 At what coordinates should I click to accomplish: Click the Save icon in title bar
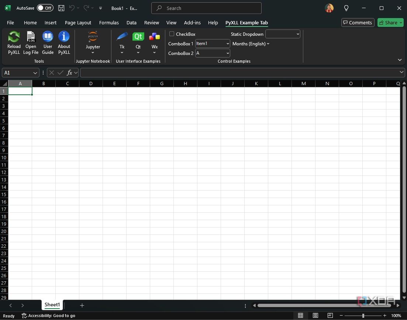pos(61,8)
